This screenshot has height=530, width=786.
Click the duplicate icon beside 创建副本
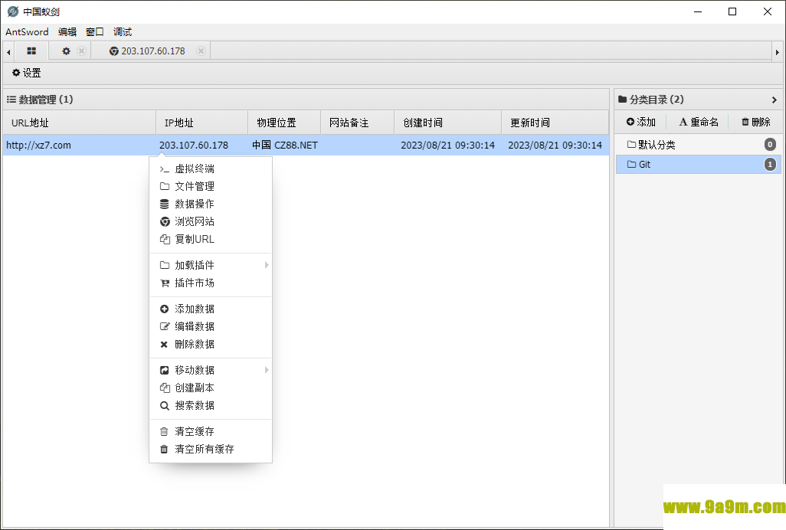point(165,388)
